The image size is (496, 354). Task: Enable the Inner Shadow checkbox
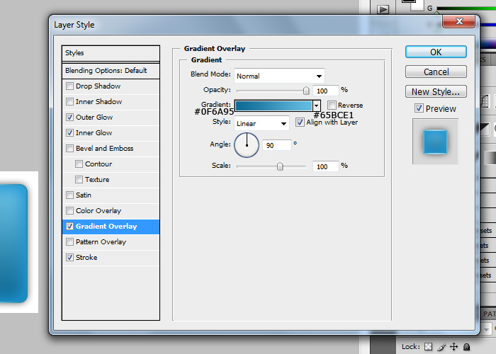(x=69, y=101)
